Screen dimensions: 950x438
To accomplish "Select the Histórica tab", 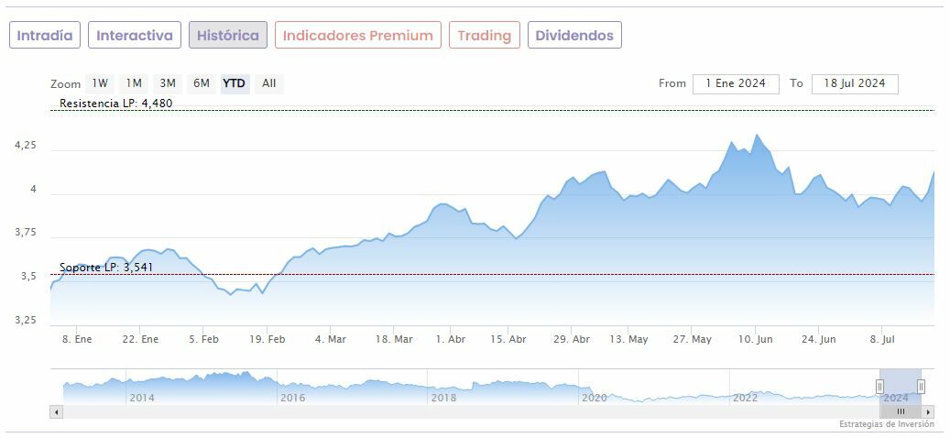I will click(x=228, y=36).
